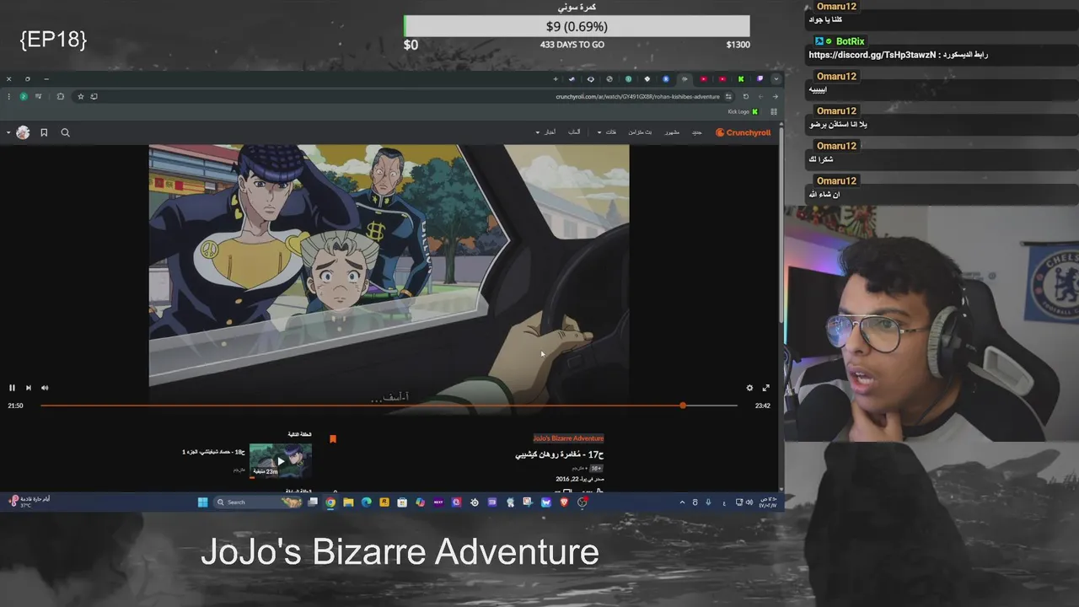Open the browser three-dot menu
The image size is (1079, 607).
coord(9,96)
